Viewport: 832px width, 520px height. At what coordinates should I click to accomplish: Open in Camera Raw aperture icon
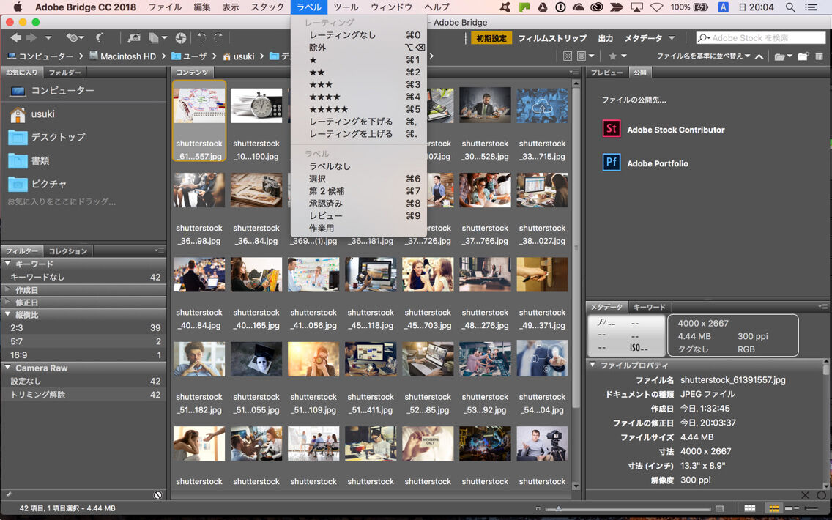(181, 37)
